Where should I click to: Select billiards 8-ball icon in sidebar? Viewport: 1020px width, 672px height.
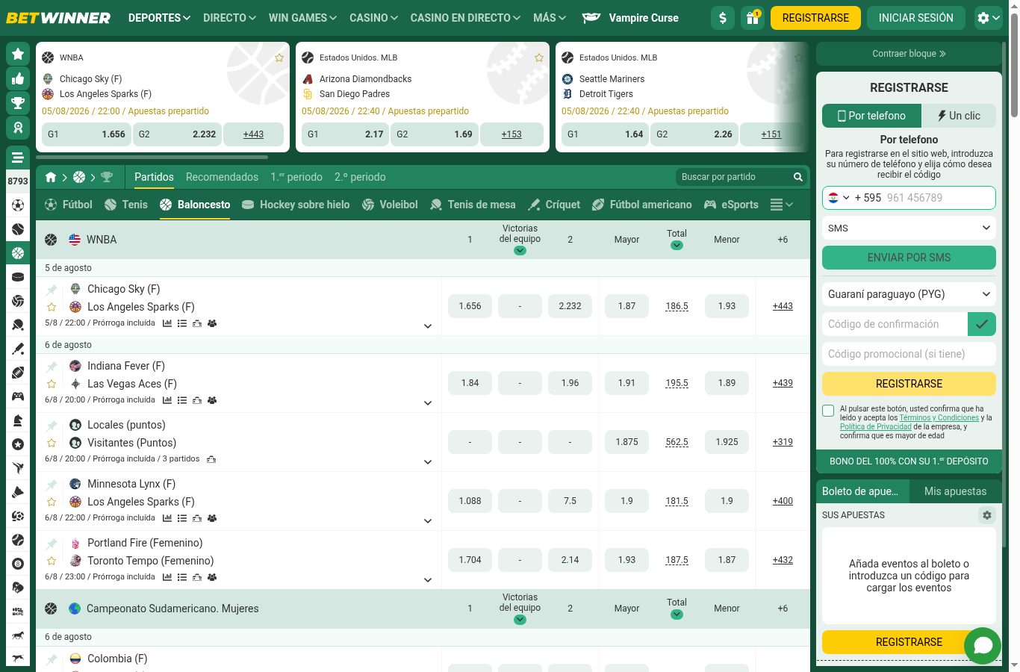point(18,564)
